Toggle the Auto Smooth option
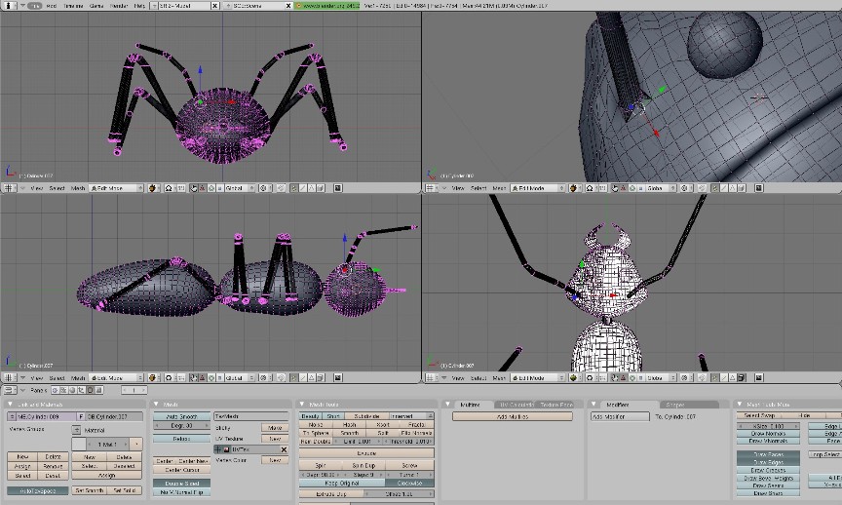842x505 pixels. (x=181, y=416)
